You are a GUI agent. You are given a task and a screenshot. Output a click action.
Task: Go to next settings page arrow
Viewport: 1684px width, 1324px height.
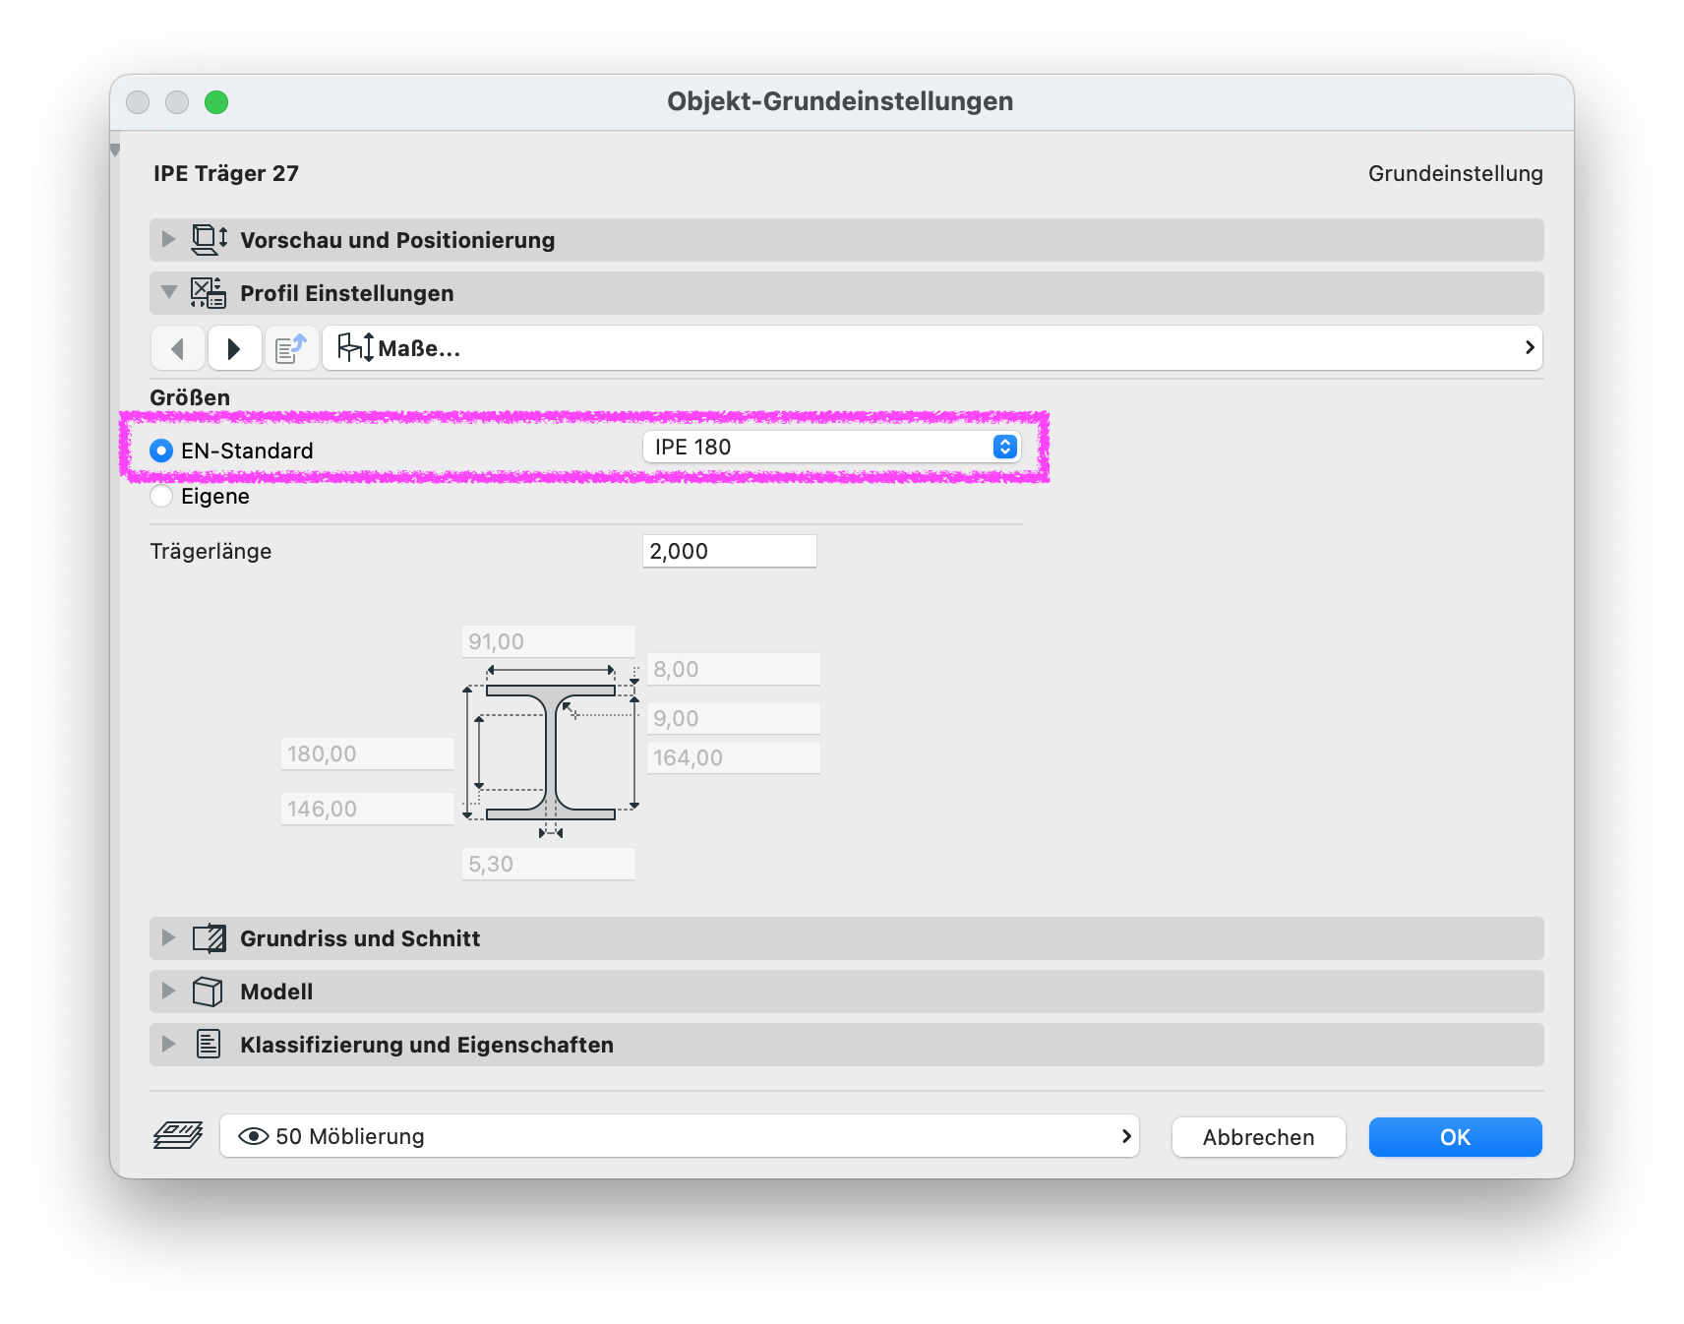234,348
